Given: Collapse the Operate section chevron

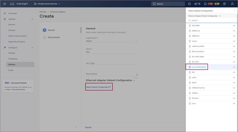Looking at the screenshot, I should [32, 19].
